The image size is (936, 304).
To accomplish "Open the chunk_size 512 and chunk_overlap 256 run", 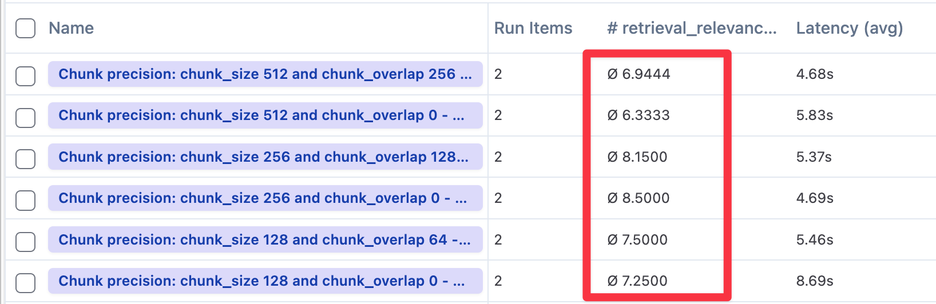I will [x=265, y=74].
